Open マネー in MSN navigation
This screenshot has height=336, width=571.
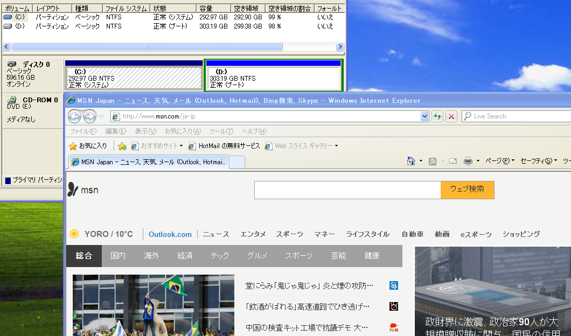click(x=324, y=234)
